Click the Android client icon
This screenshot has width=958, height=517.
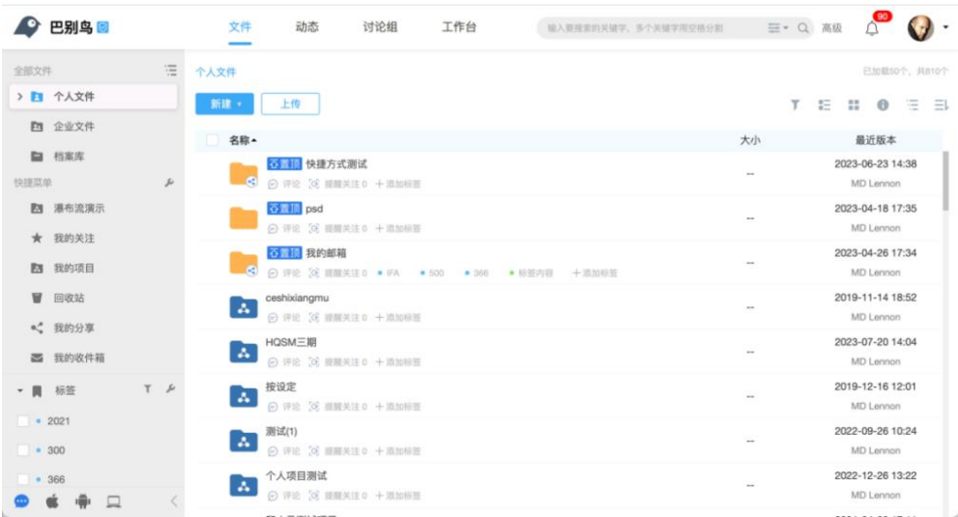(x=82, y=502)
